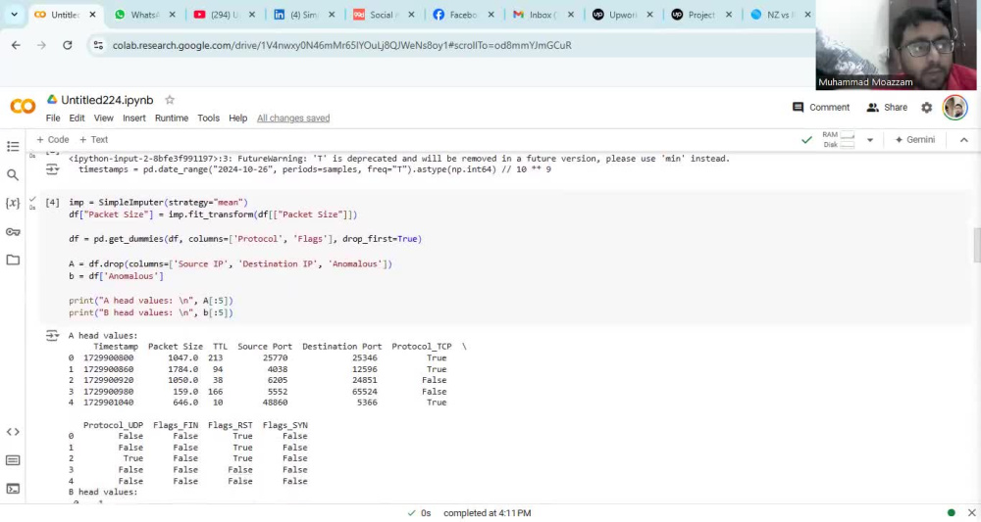Click the vertical scrollbar thumb of the notebook
The width and height of the screenshot is (981, 522).
click(977, 246)
